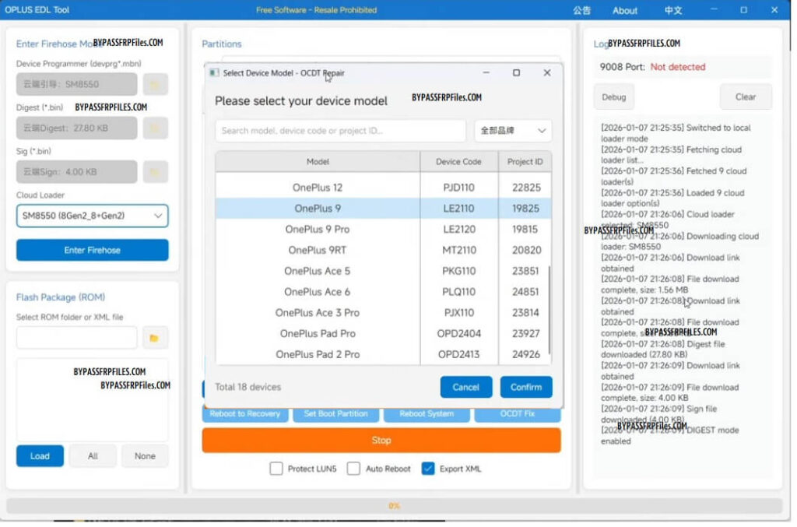This screenshot has width=797, height=527.
Task: Click the Digest 27.80 KB field
Action: pos(77,128)
